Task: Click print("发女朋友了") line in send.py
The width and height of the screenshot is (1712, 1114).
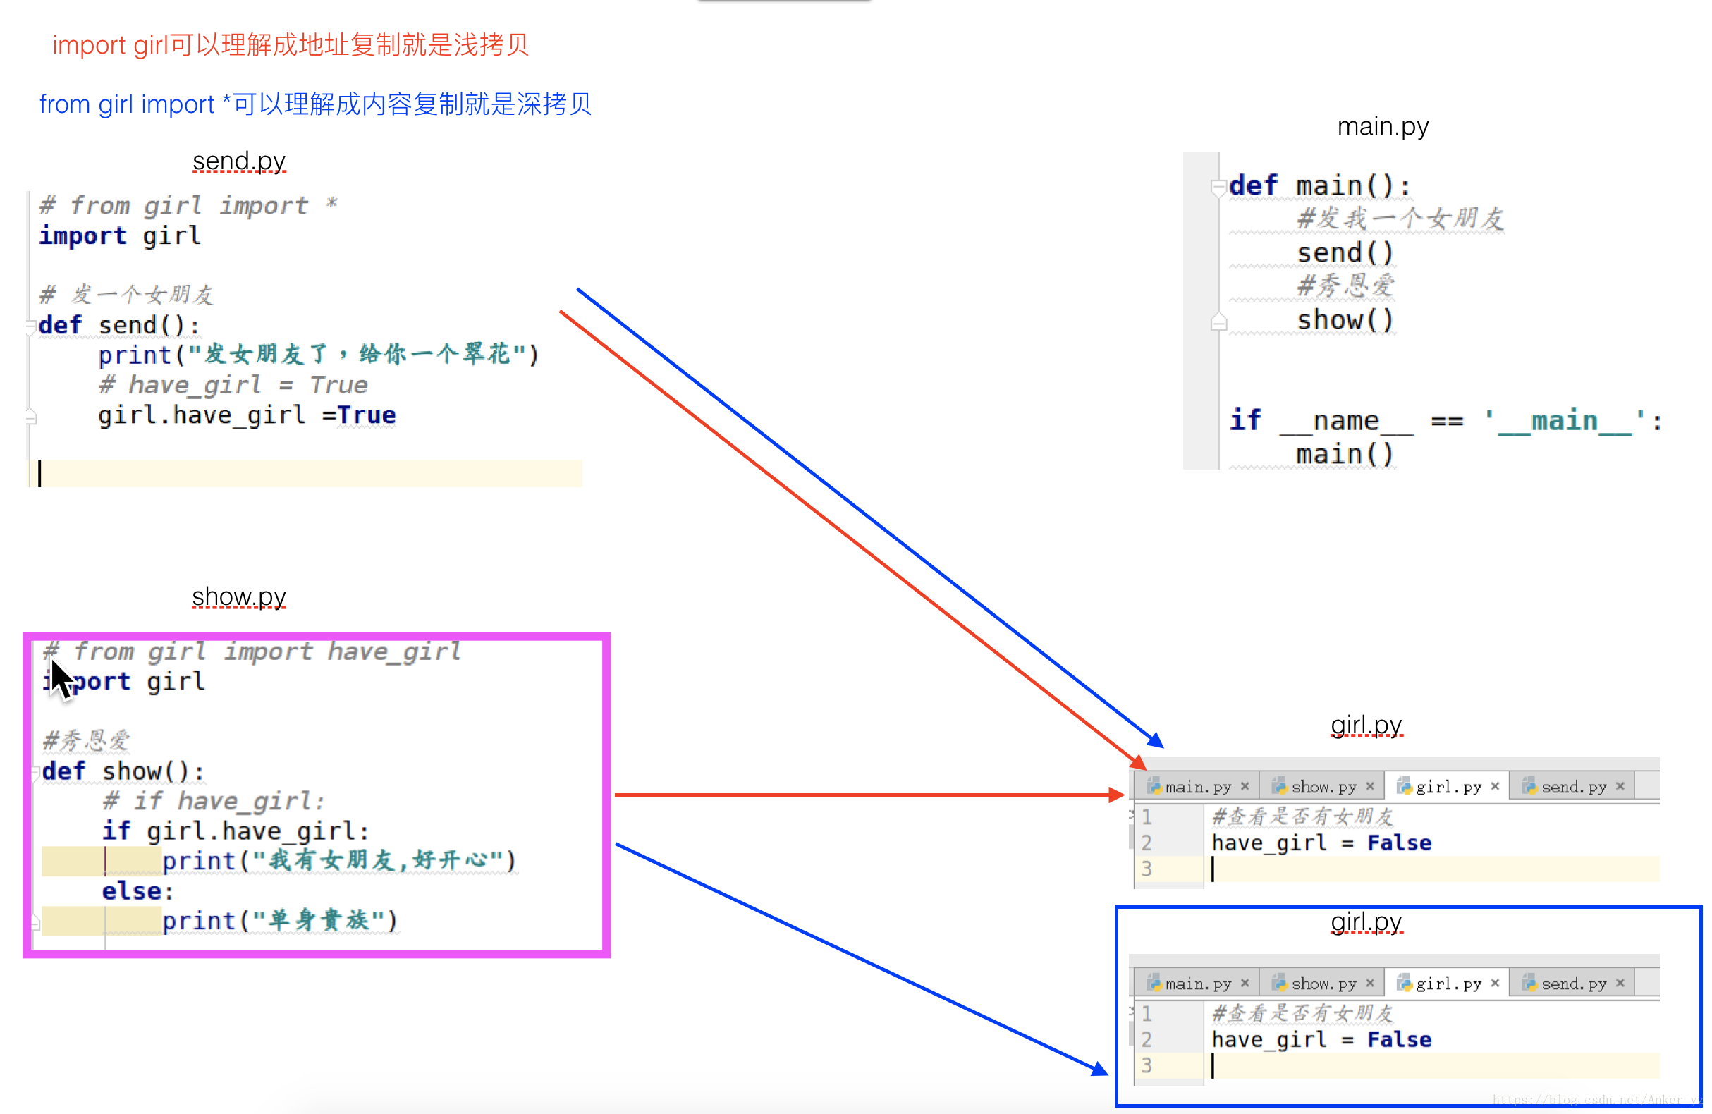Action: [318, 355]
